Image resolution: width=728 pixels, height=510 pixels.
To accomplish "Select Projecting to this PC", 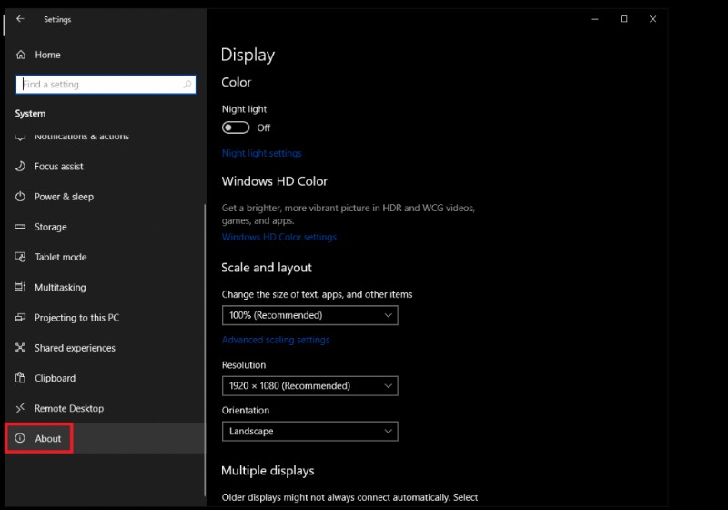I will 76,318.
